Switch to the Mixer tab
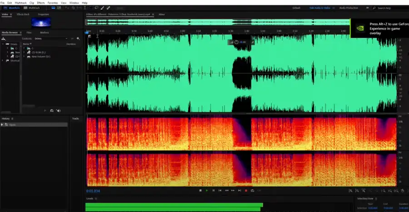The width and height of the screenshot is (409, 212). coord(162,15)
